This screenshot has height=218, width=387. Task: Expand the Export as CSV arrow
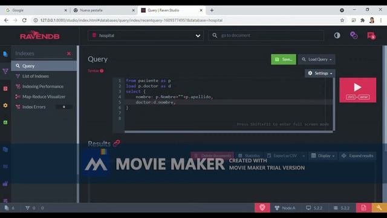click(304, 156)
